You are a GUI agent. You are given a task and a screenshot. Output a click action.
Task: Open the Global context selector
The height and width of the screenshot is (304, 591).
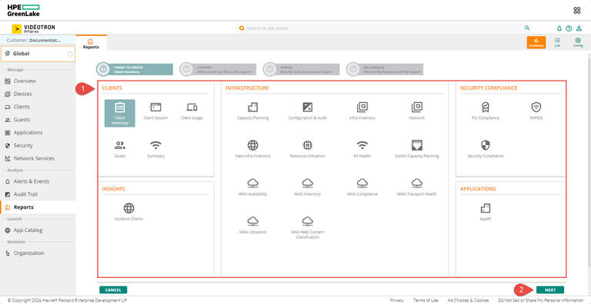point(38,54)
